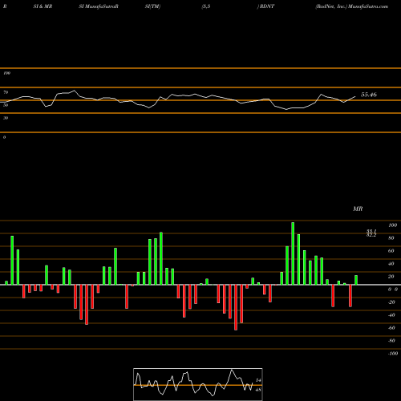Click the 'SI & MR' header text
Image resolution: width=401 pixels, height=401 pixels.
click(43, 6)
